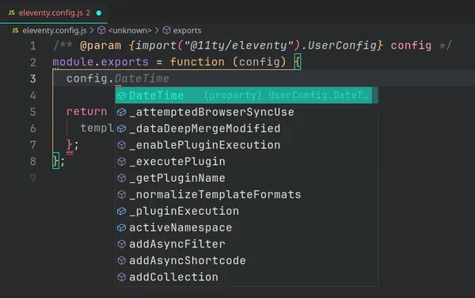Click the JS file icon on the tab

[x=12, y=13]
